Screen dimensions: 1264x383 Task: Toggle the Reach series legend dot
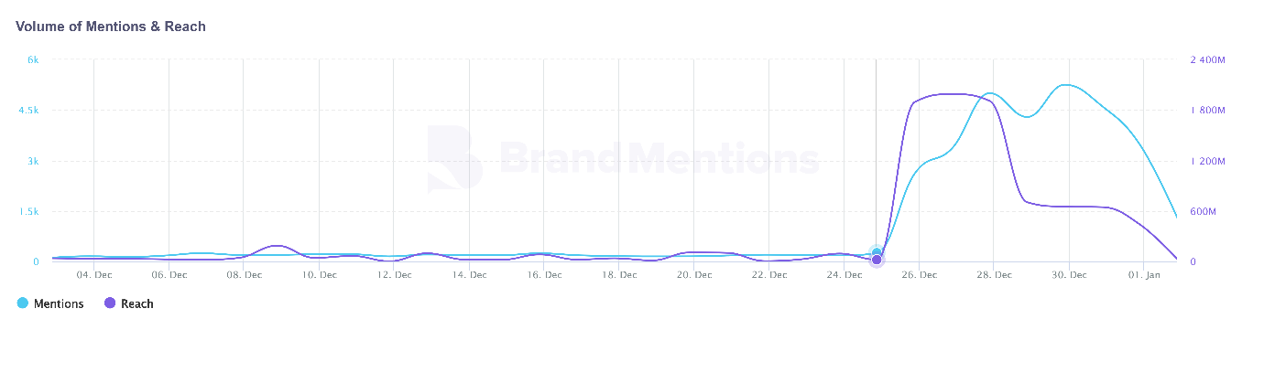[110, 303]
